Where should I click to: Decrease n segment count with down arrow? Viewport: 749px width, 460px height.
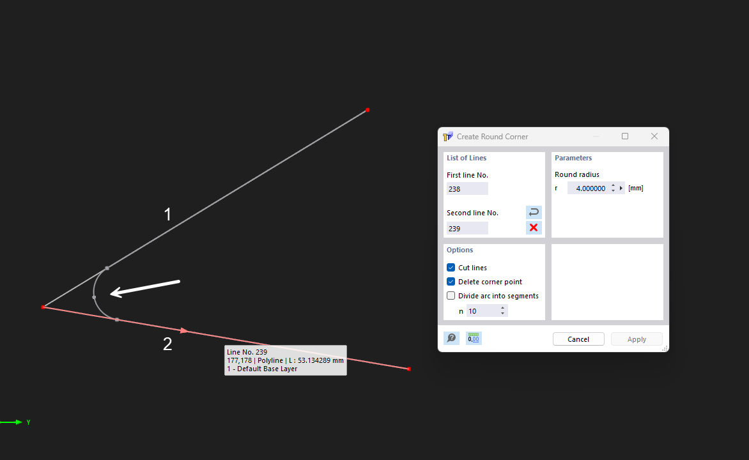click(x=503, y=313)
